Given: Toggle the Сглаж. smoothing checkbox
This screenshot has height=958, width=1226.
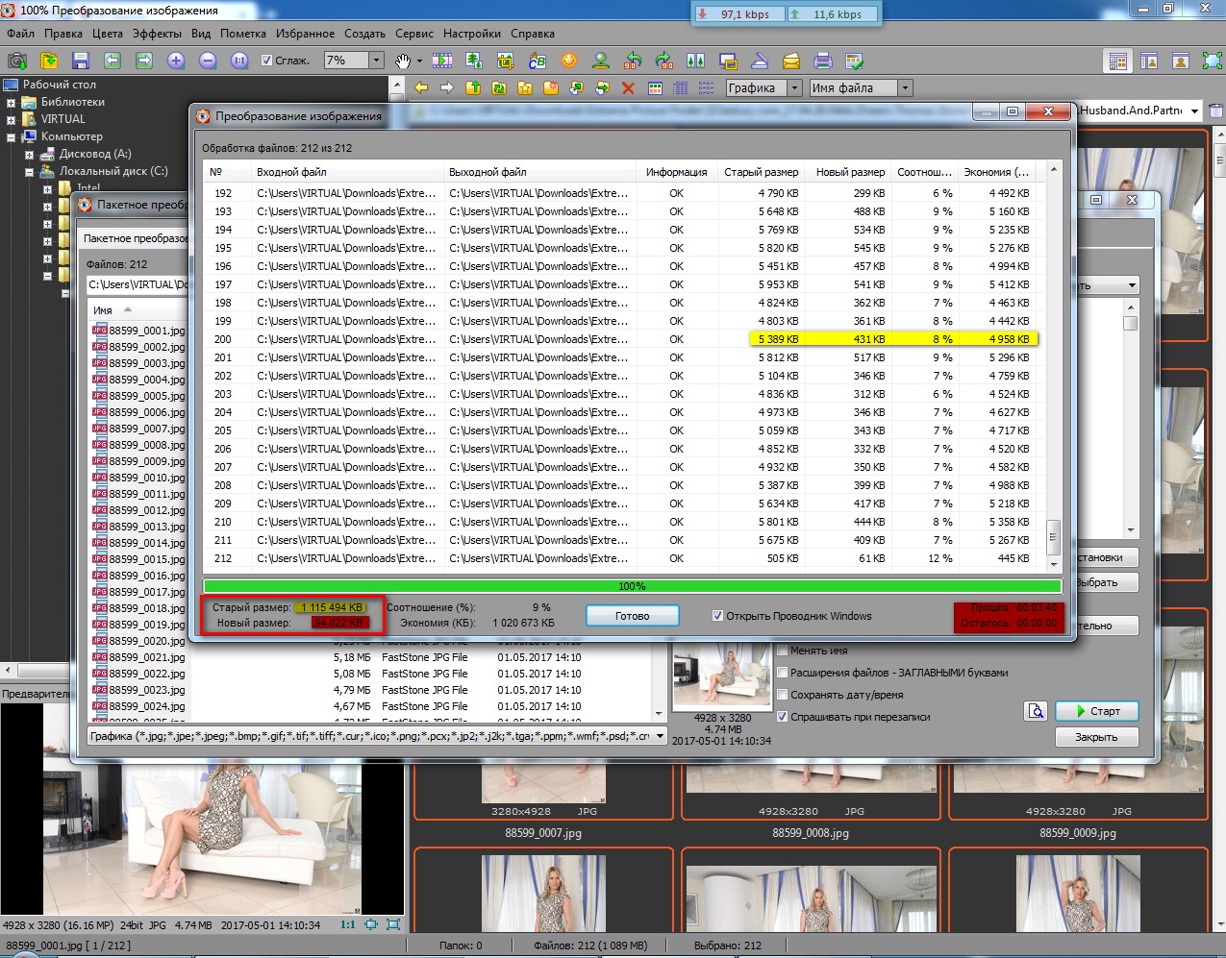Looking at the screenshot, I should point(267,61).
